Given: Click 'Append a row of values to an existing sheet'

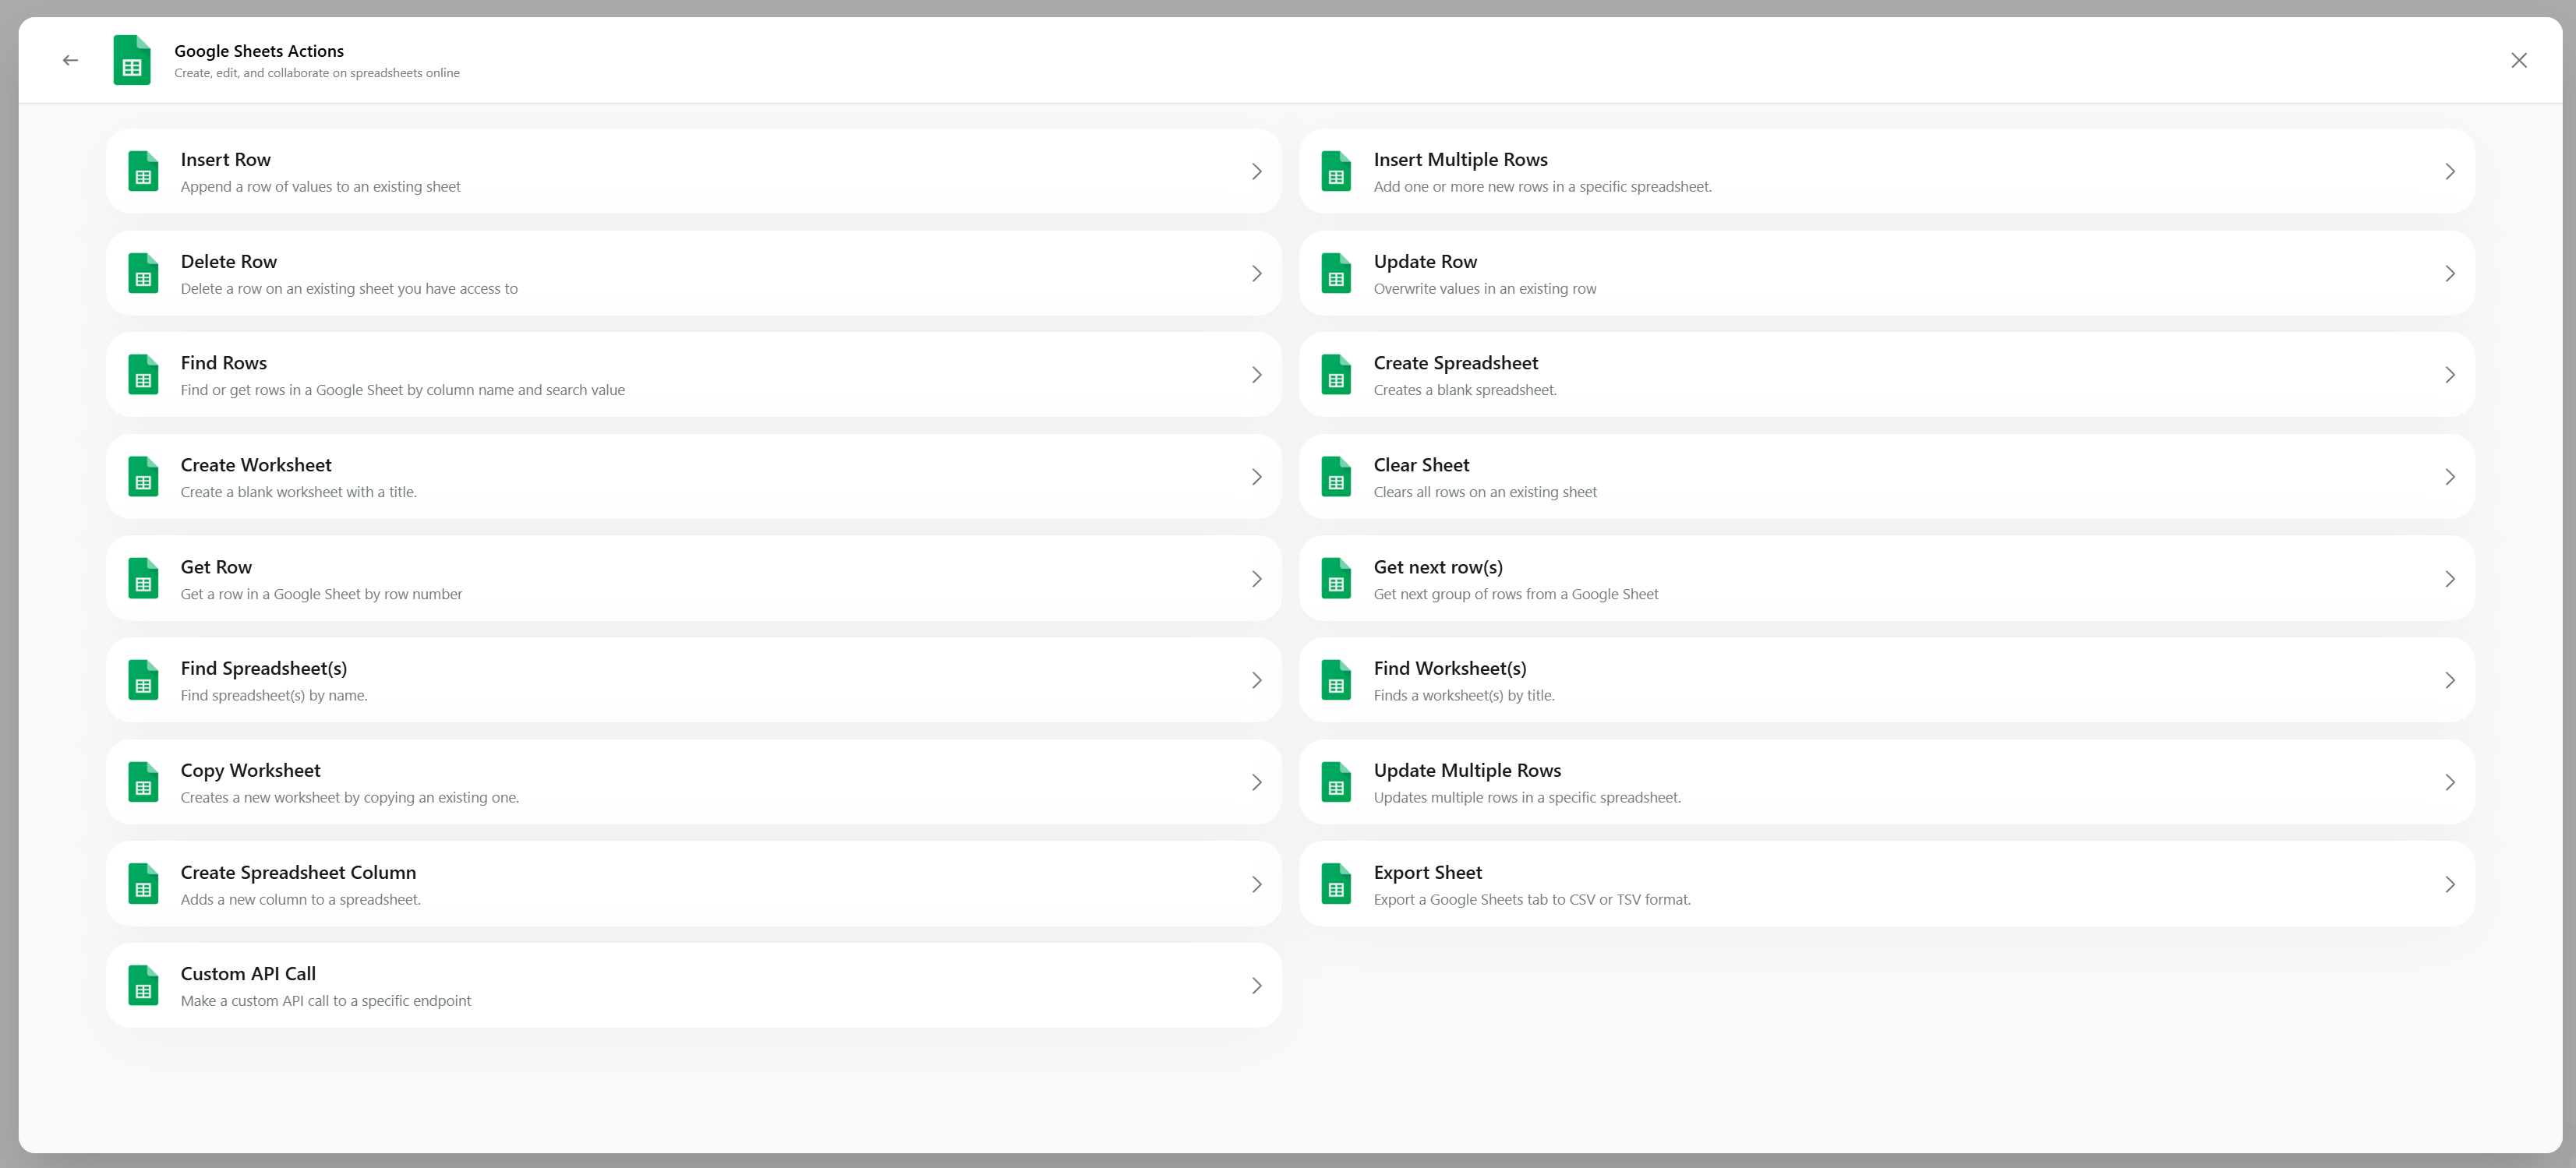Looking at the screenshot, I should (320, 187).
